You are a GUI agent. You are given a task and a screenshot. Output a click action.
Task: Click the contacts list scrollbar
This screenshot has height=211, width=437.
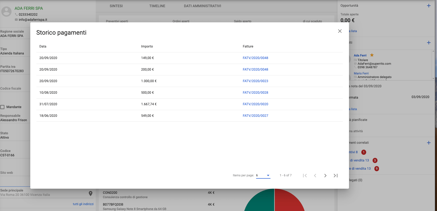(x=433, y=65)
